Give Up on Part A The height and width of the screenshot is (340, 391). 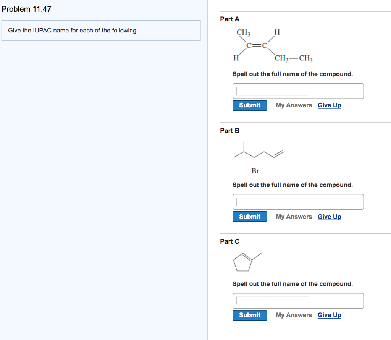point(329,105)
